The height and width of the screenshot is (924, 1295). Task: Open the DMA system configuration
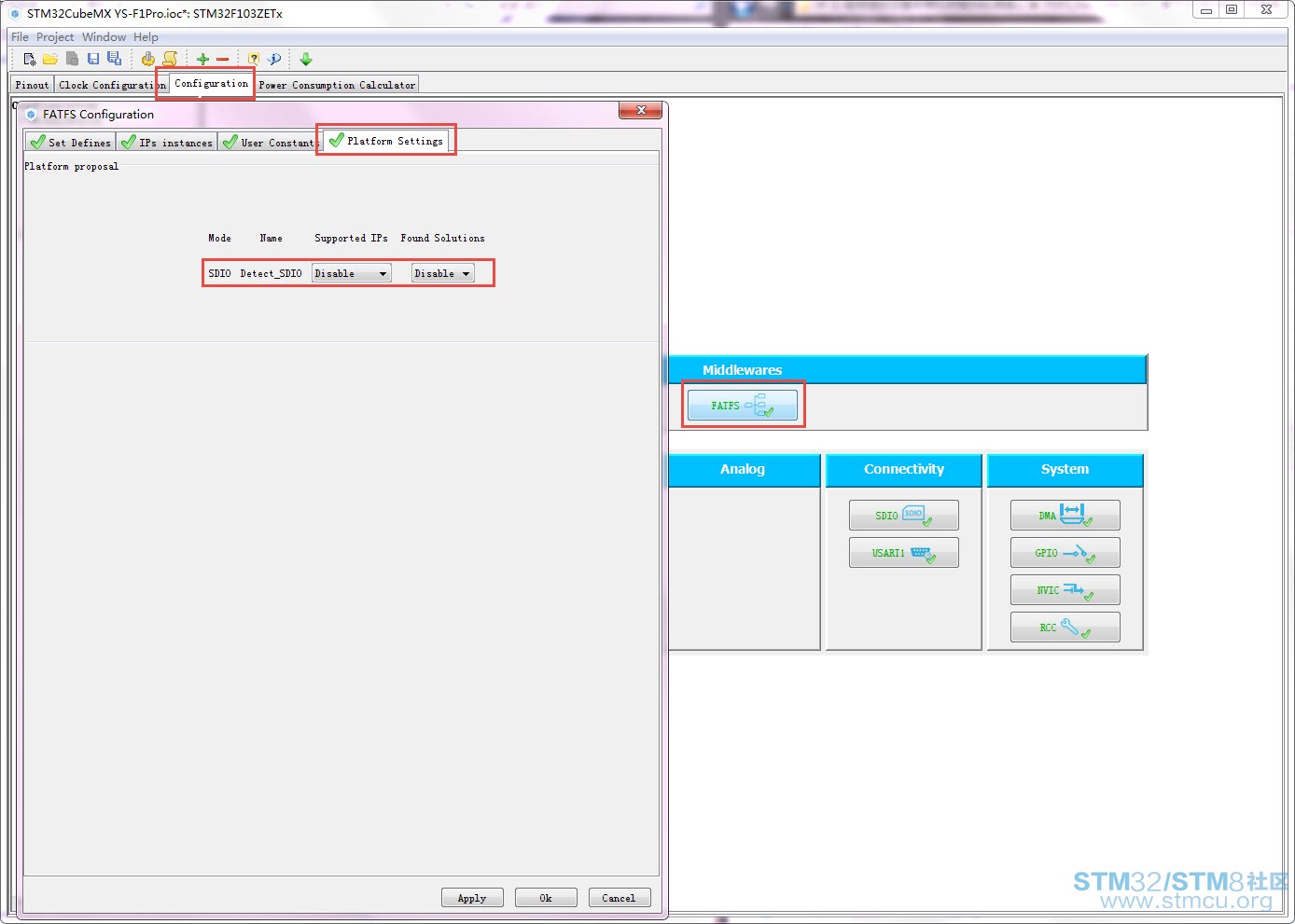coord(1065,516)
